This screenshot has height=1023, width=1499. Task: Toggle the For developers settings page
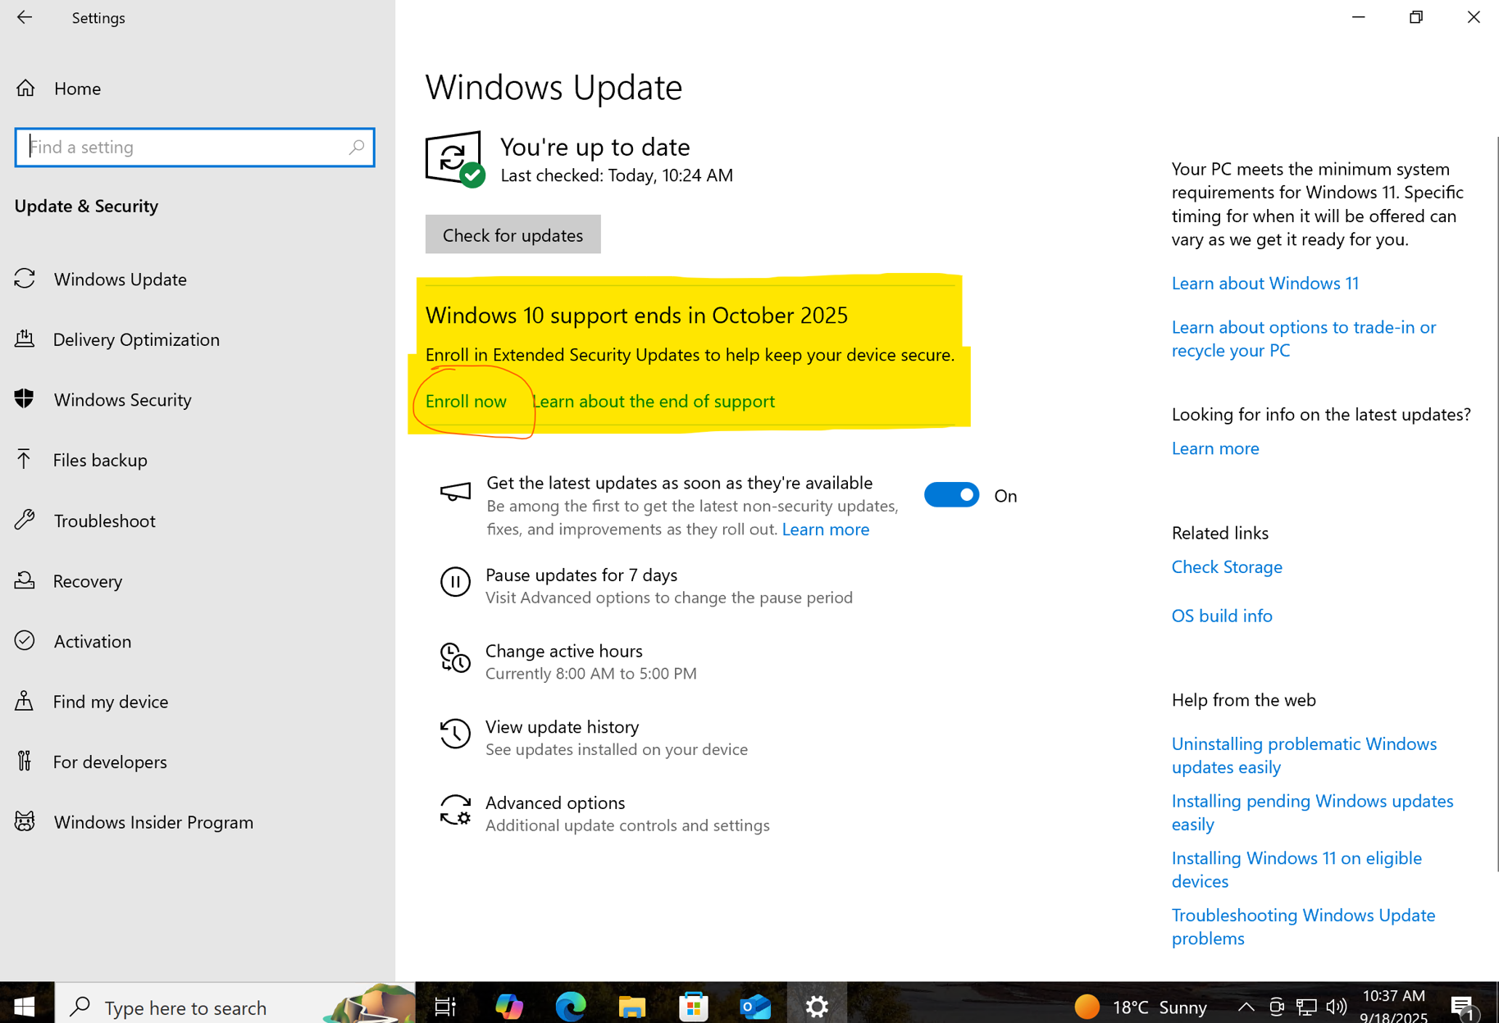click(110, 762)
